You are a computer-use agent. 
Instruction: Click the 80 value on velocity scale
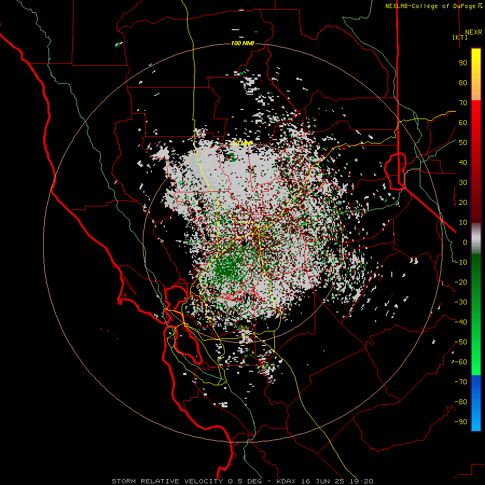463,83
